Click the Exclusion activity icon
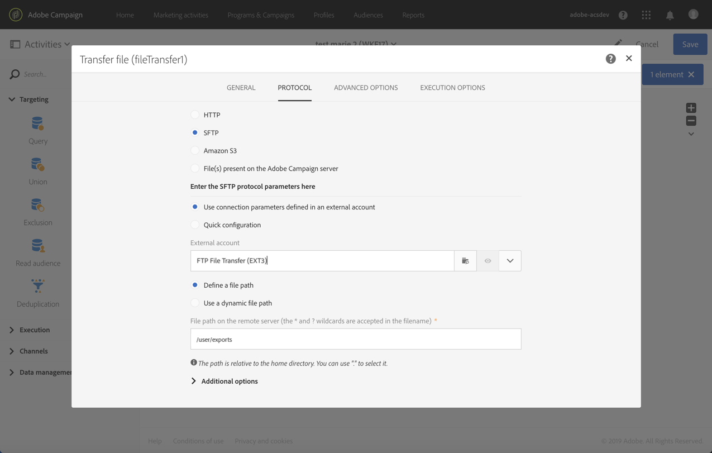Screen dimensions: 712x453 point(38,205)
